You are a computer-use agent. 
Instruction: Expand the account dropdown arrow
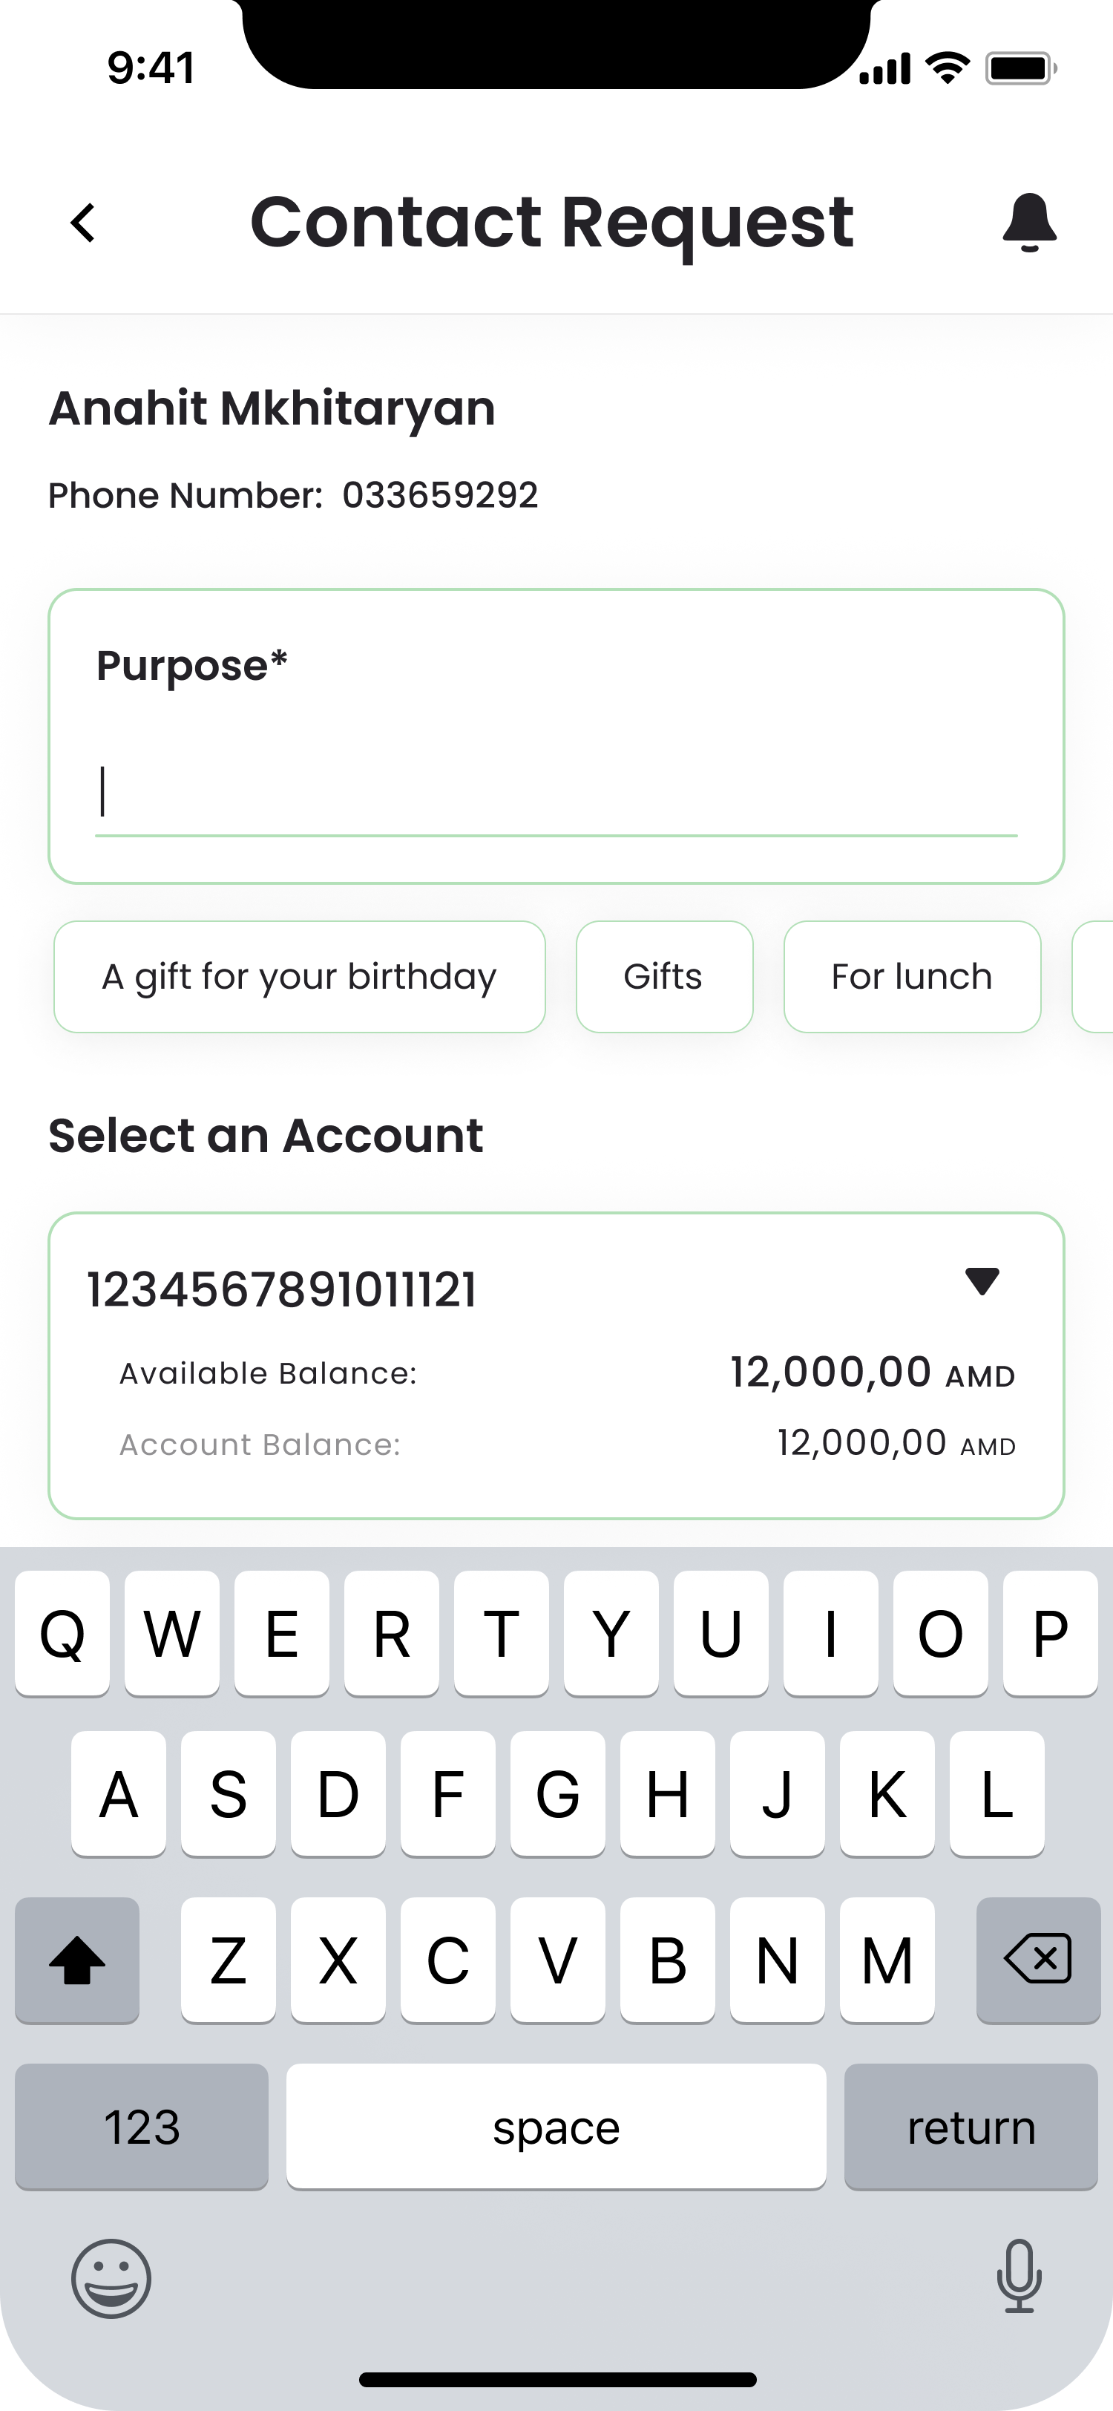tap(982, 1280)
